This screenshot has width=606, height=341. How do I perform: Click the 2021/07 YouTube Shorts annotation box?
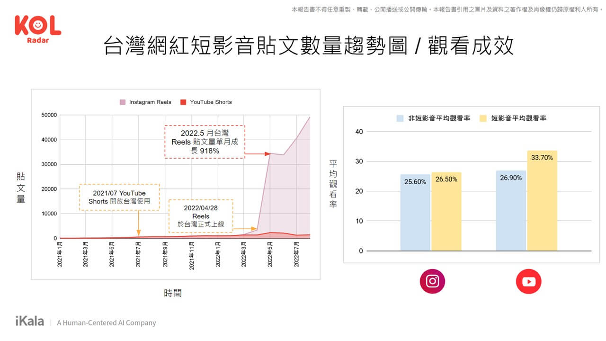click(119, 197)
